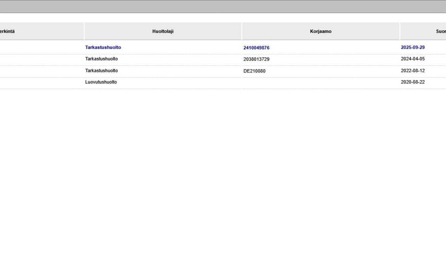Viewport: 446px width, 260px height.
Task: Click the partially visible Suor column header
Action: [441, 31]
